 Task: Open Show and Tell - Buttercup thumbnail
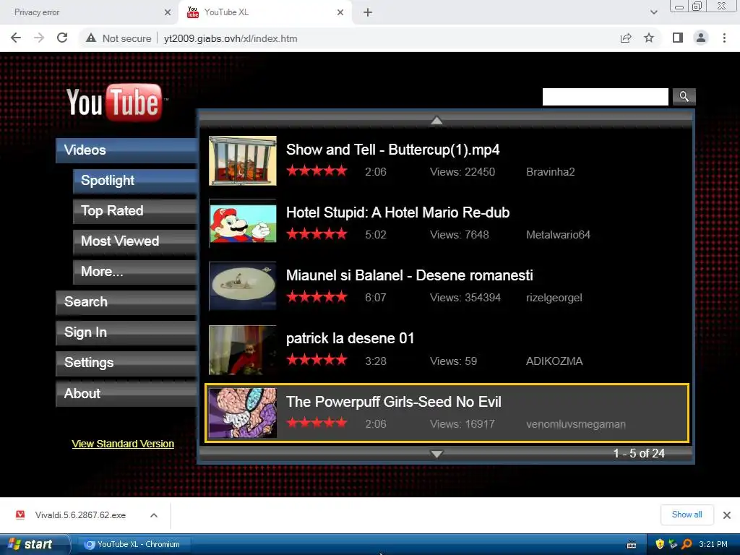[243, 160]
